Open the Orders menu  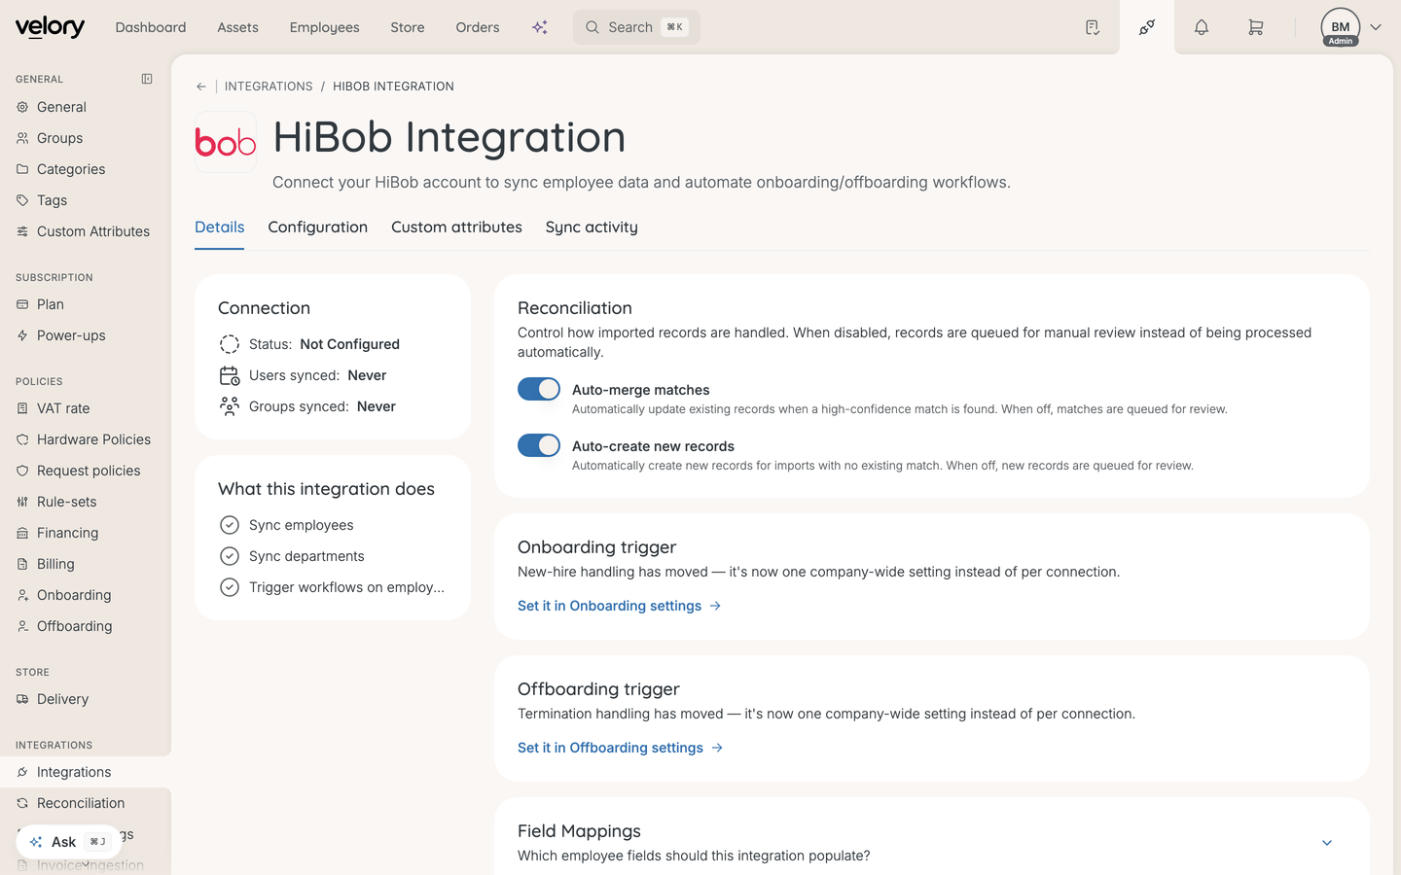tap(478, 27)
